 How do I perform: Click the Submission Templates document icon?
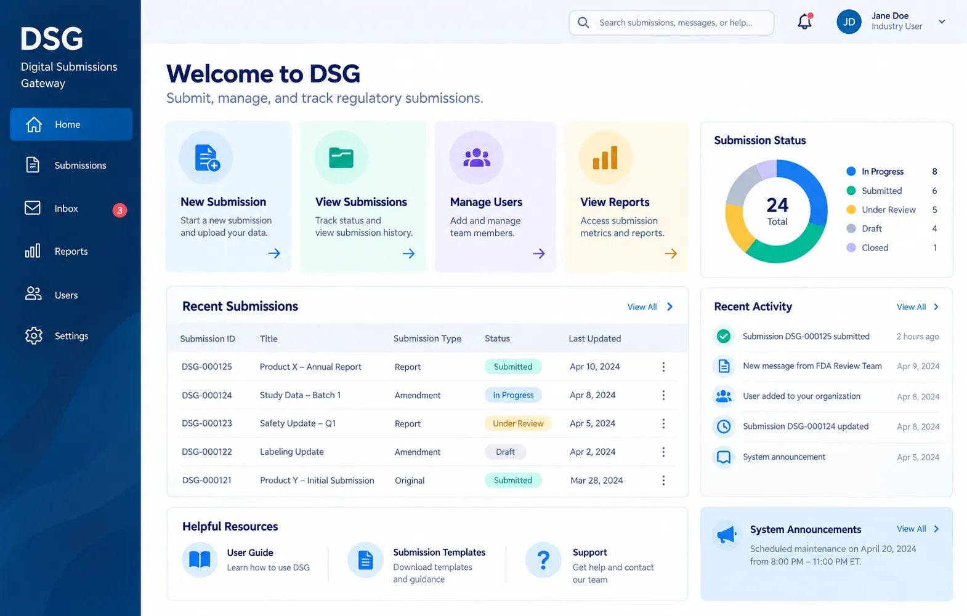[x=366, y=560]
